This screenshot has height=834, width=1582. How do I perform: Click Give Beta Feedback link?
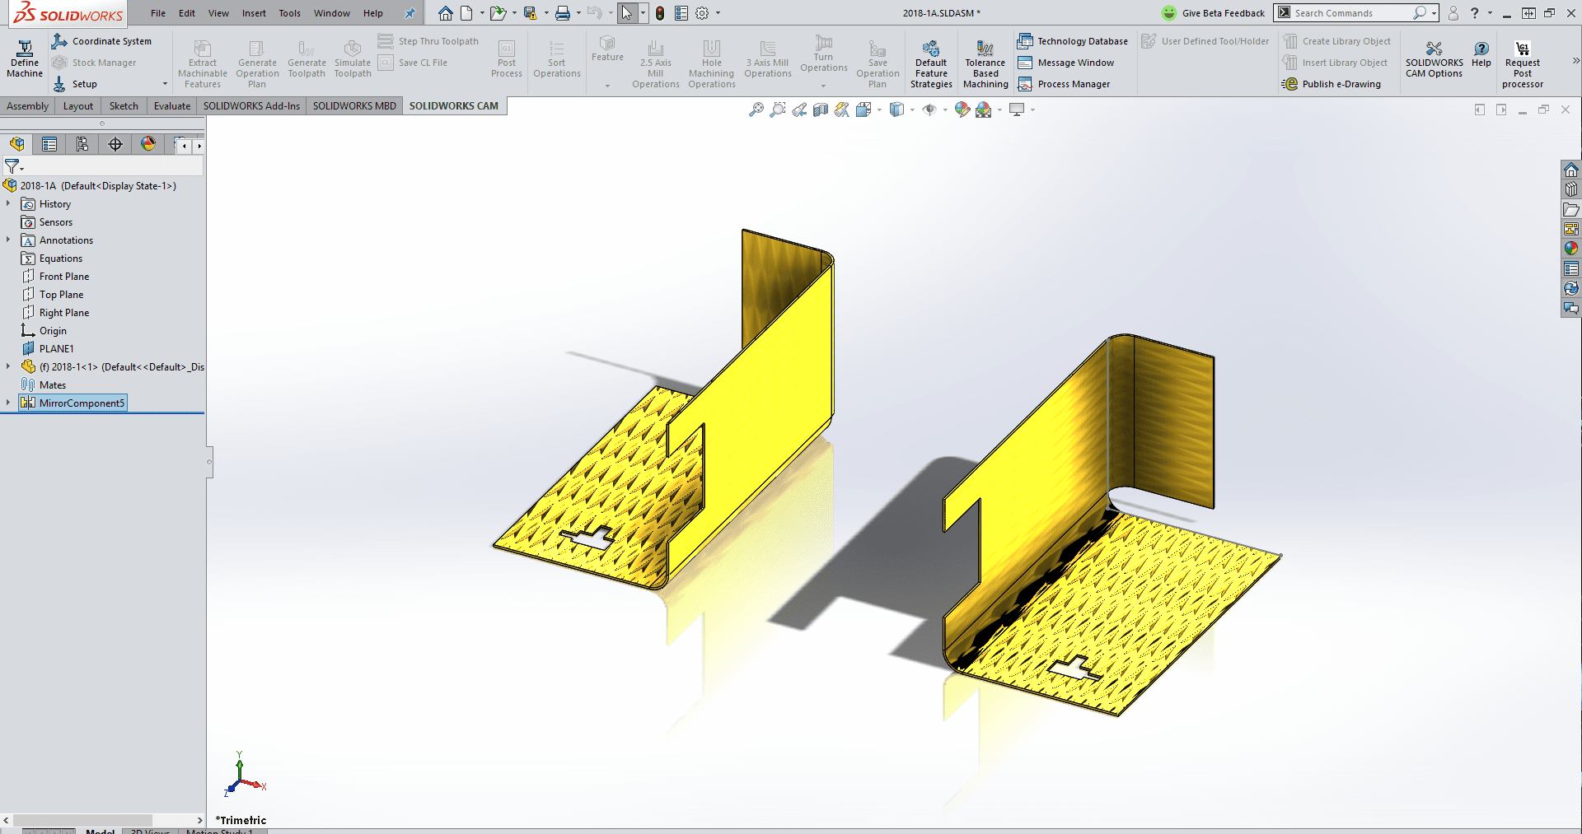(1213, 13)
